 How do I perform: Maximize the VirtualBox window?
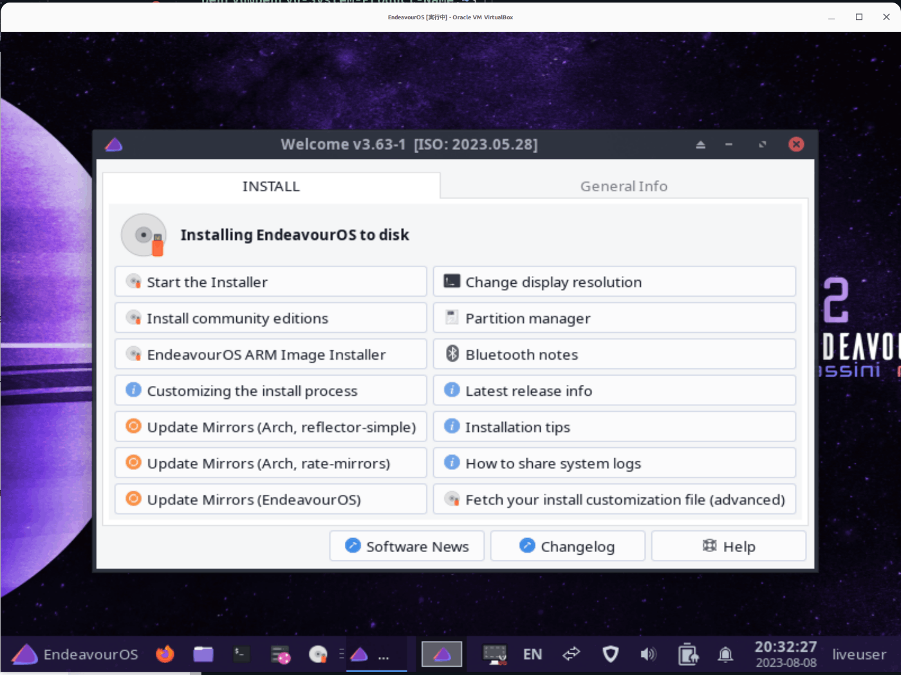tap(859, 17)
